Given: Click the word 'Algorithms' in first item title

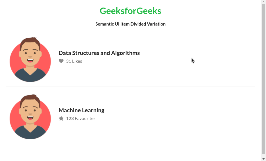Looking at the screenshot, I should [125, 53].
